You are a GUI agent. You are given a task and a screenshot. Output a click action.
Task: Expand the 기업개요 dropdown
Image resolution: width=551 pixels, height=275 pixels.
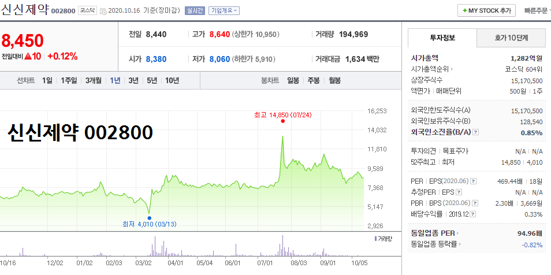[224, 10]
